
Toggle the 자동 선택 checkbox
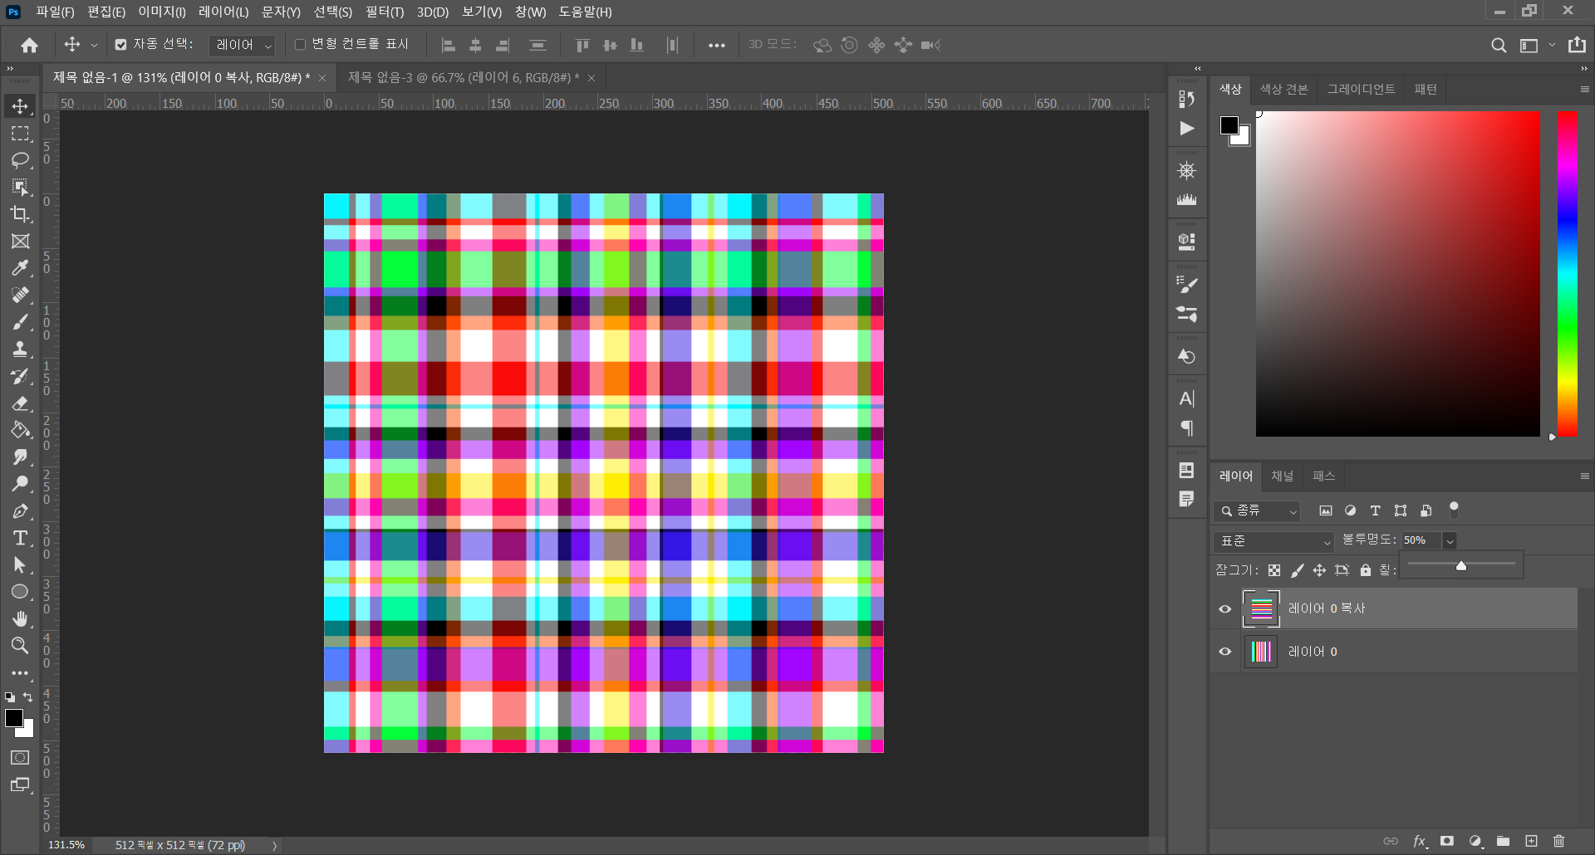click(121, 45)
